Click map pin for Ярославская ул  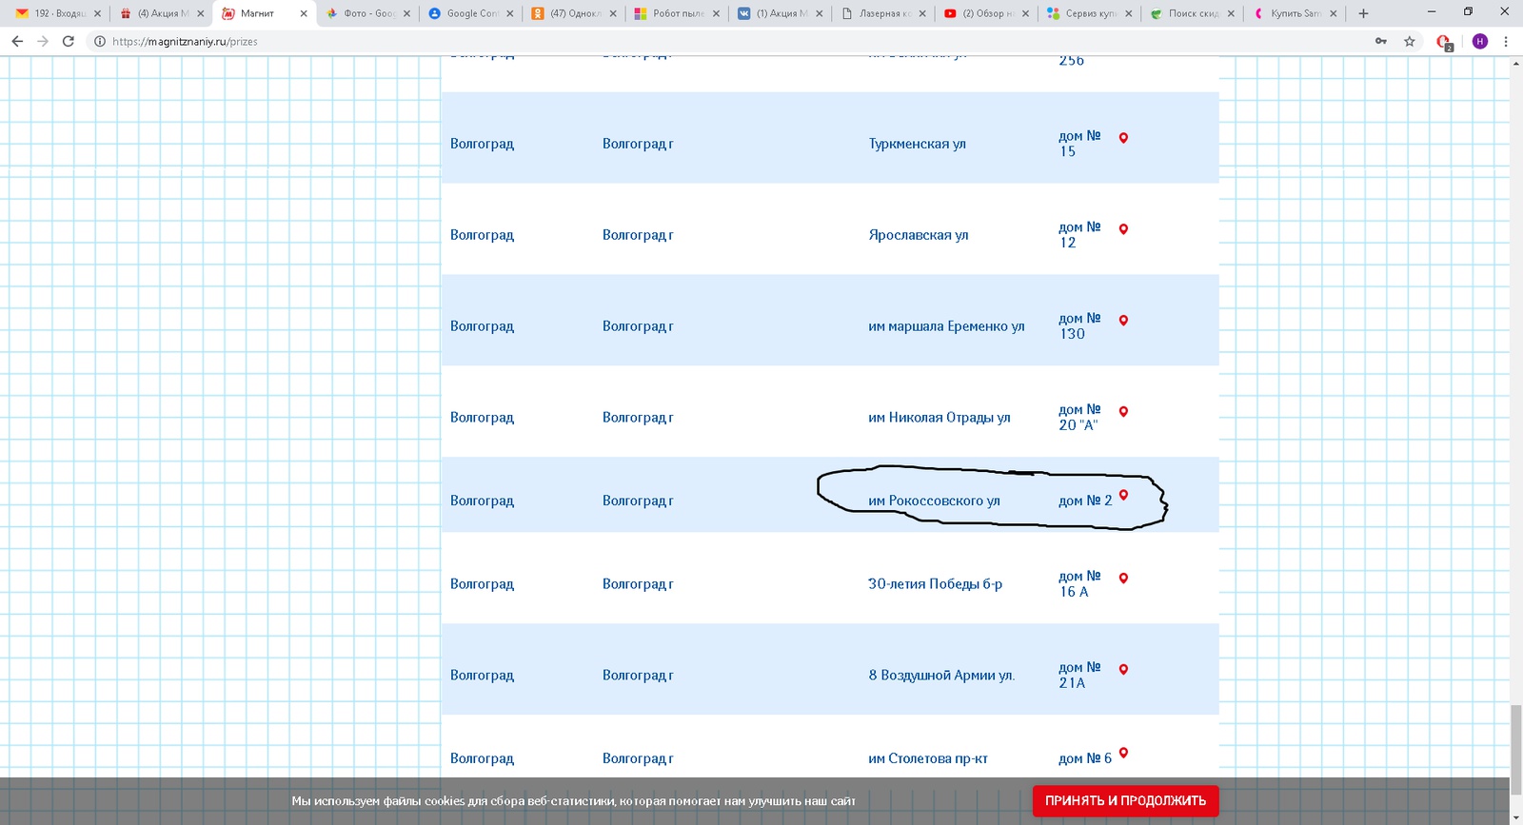click(x=1123, y=229)
